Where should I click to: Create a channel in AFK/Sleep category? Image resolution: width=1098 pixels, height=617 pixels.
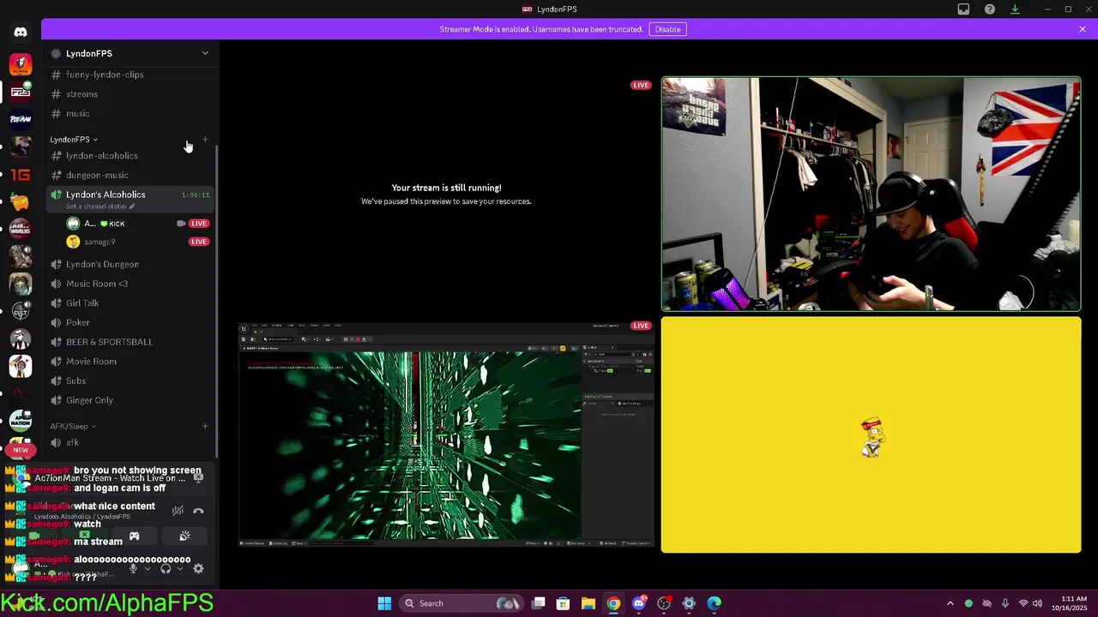205,426
